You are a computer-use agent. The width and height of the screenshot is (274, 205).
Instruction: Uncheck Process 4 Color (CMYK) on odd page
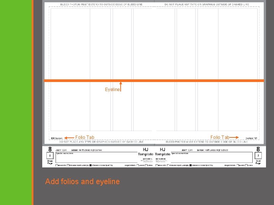click(191, 165)
